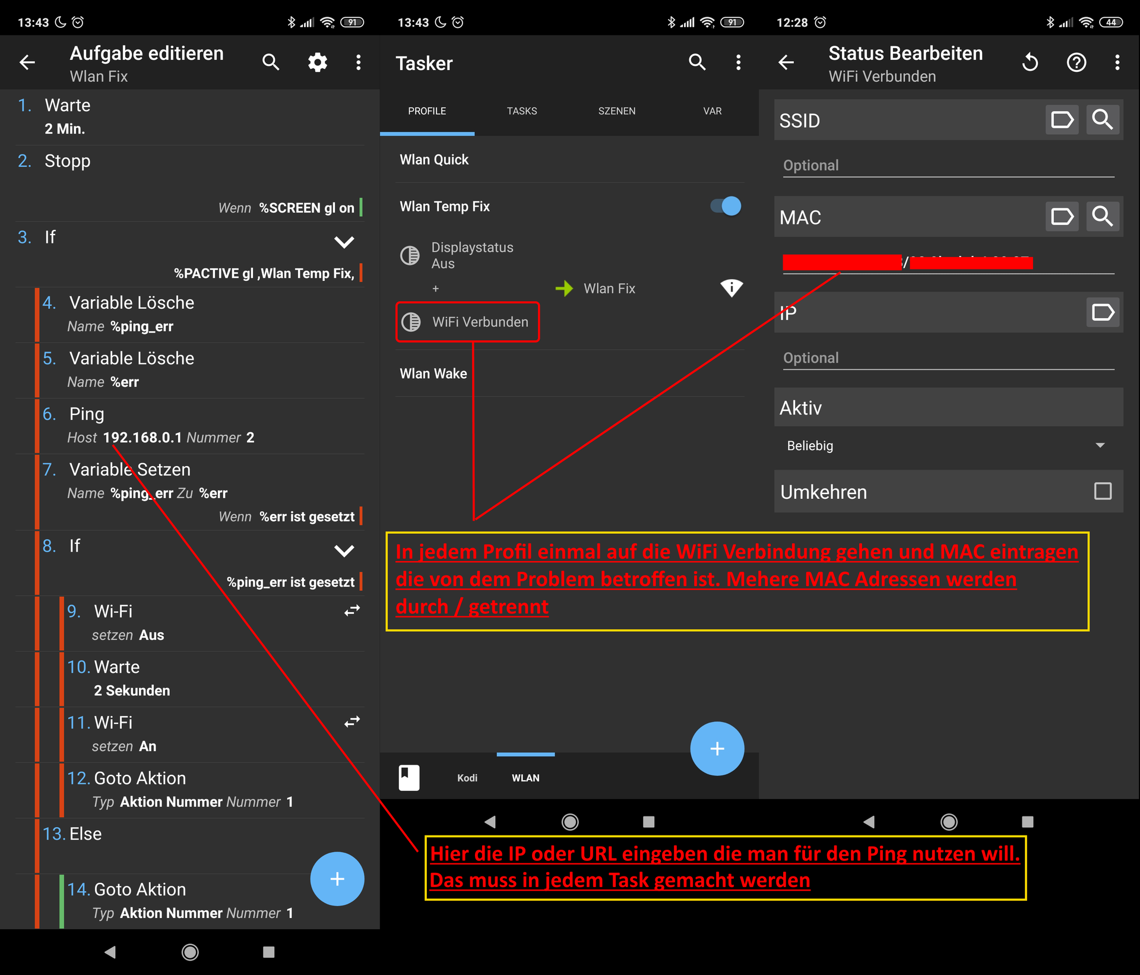Switch to TASKS tab
Image resolution: width=1140 pixels, height=975 pixels.
522,111
